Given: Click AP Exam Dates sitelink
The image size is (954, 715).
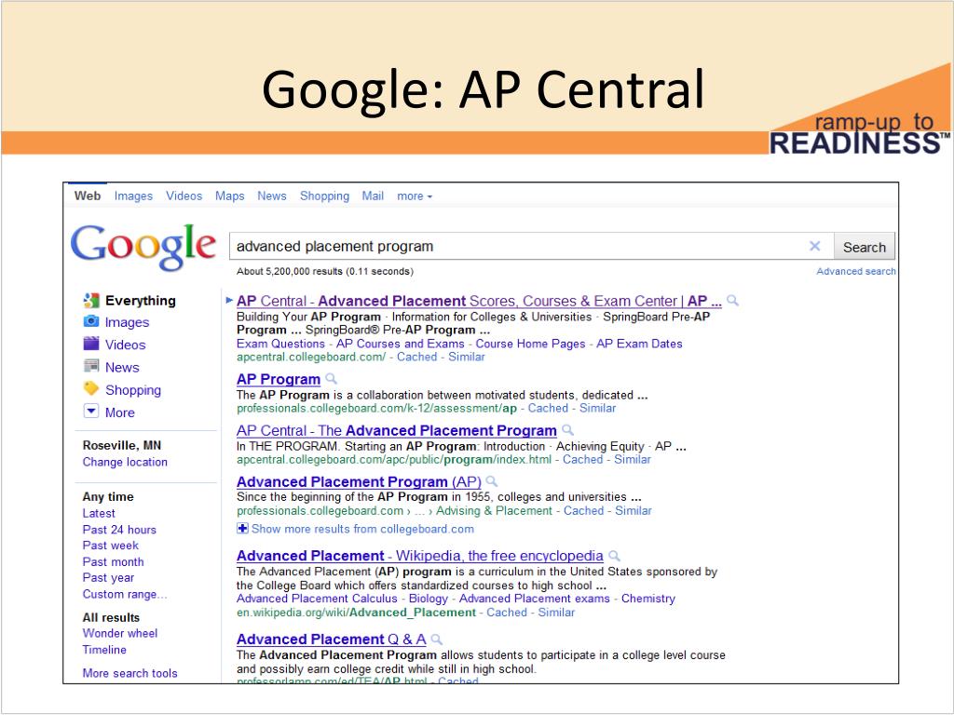Looking at the screenshot, I should 639,344.
